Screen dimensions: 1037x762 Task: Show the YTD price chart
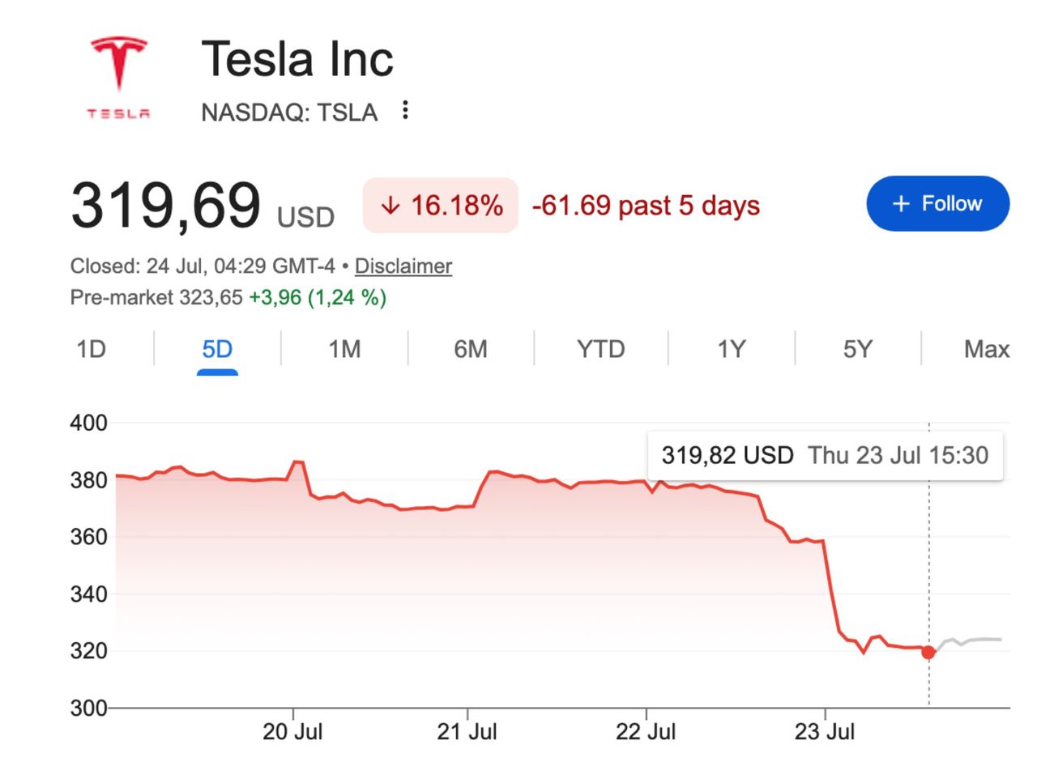[x=601, y=349]
